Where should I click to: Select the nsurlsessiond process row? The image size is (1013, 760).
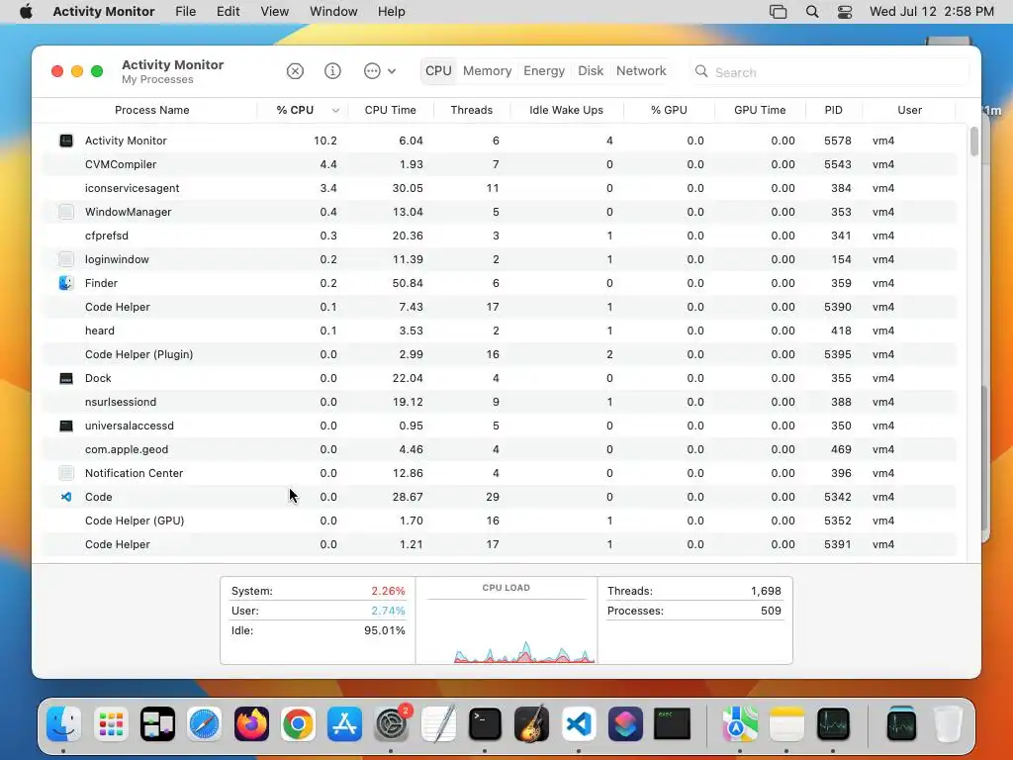click(500, 402)
